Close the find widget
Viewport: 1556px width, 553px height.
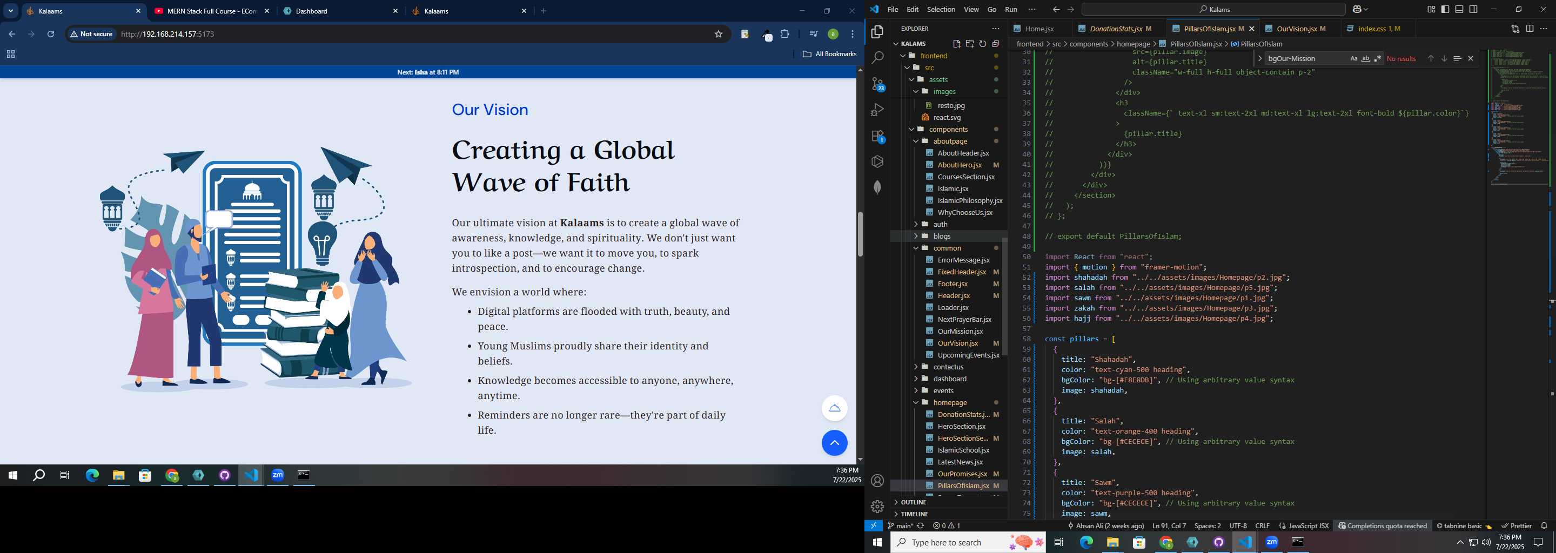click(x=1470, y=58)
